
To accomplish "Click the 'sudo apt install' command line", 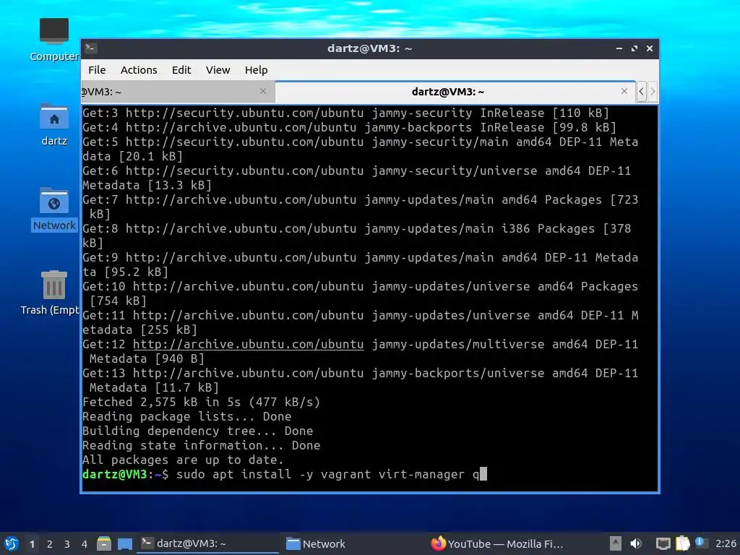I will click(327, 474).
